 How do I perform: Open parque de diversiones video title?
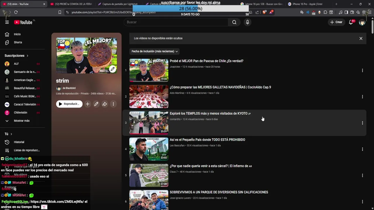(x=219, y=192)
